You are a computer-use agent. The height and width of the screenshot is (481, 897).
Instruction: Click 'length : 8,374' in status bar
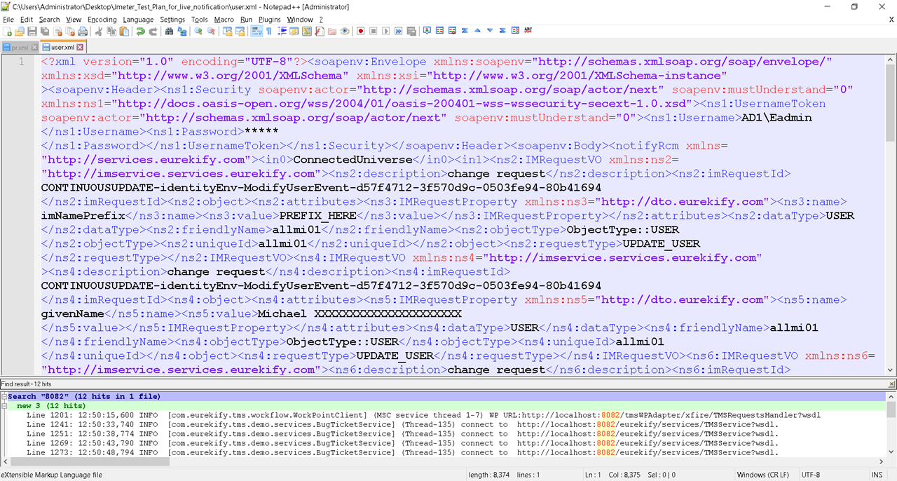pyautogui.click(x=489, y=475)
